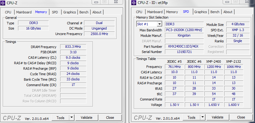255x123 pixels.
Task: Click XMP-2132 frequency cell 1066 MHz
Action: [234, 67]
